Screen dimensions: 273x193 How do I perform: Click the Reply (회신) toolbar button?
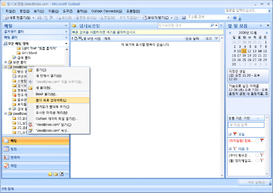tap(64, 18)
